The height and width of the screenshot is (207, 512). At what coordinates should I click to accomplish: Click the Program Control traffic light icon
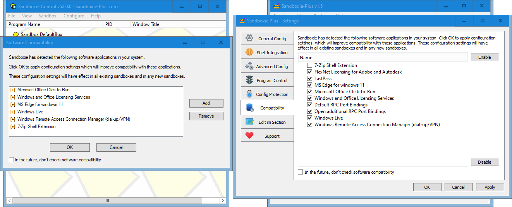click(x=250, y=80)
